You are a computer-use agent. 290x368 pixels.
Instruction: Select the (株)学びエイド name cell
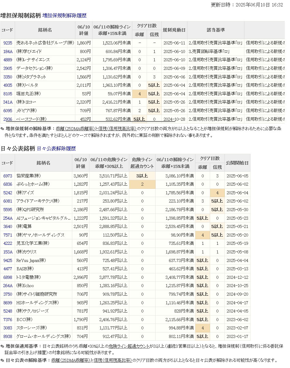click(45, 51)
